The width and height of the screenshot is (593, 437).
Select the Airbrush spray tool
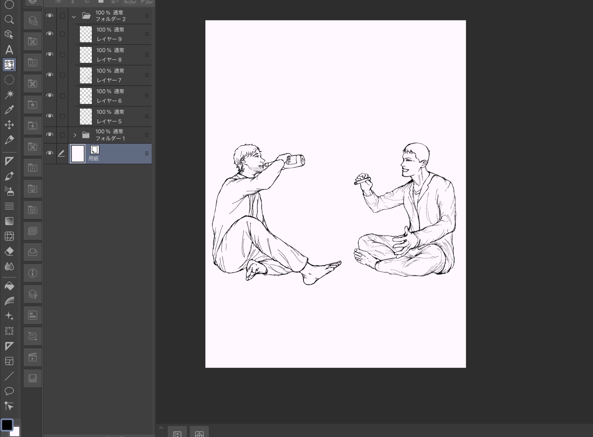(x=9, y=191)
